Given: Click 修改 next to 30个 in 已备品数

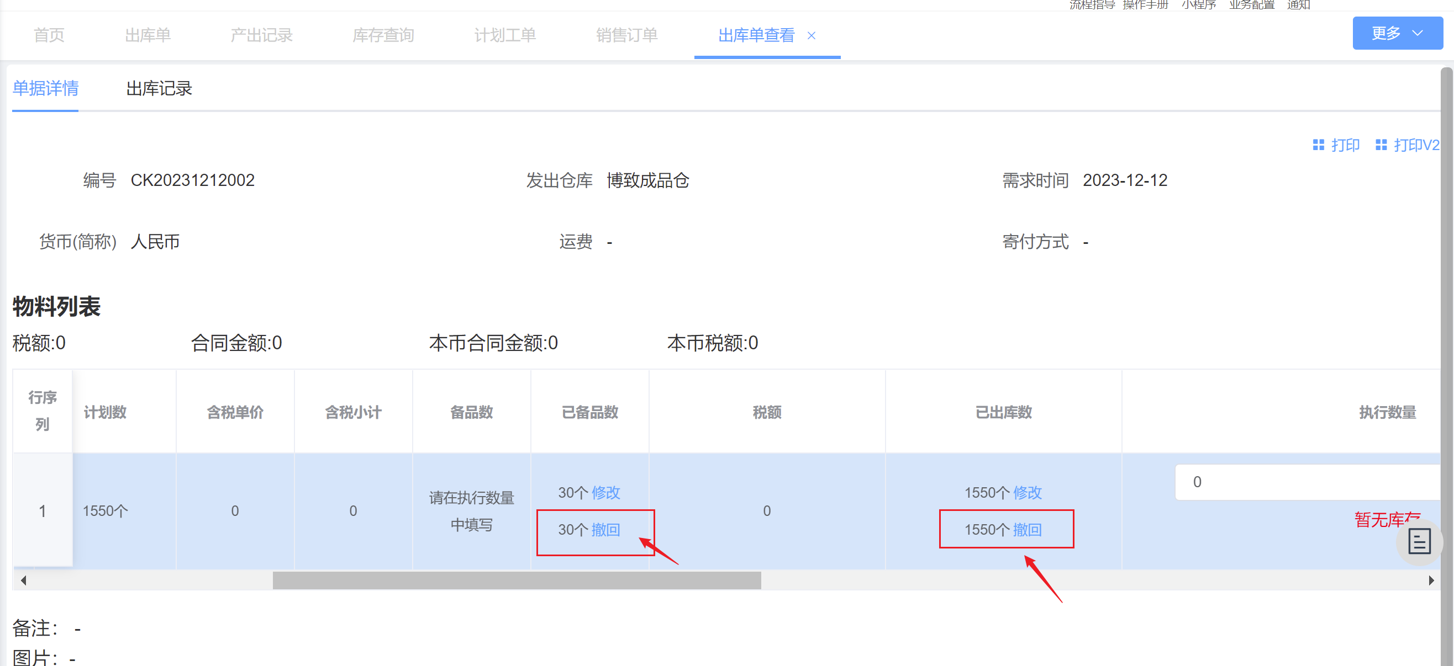Looking at the screenshot, I should [x=605, y=492].
